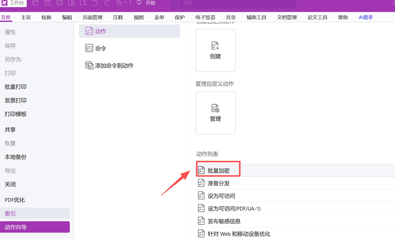This screenshot has height=239, width=395.
Task: Click the 添加命令到动作 icon
Action: pyautogui.click(x=90, y=66)
